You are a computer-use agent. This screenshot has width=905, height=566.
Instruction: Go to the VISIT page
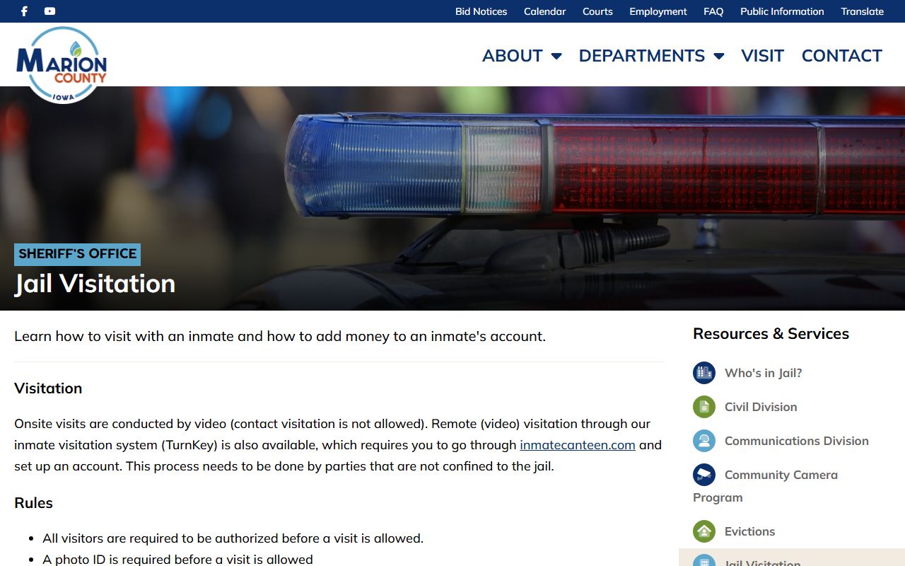[x=762, y=56]
